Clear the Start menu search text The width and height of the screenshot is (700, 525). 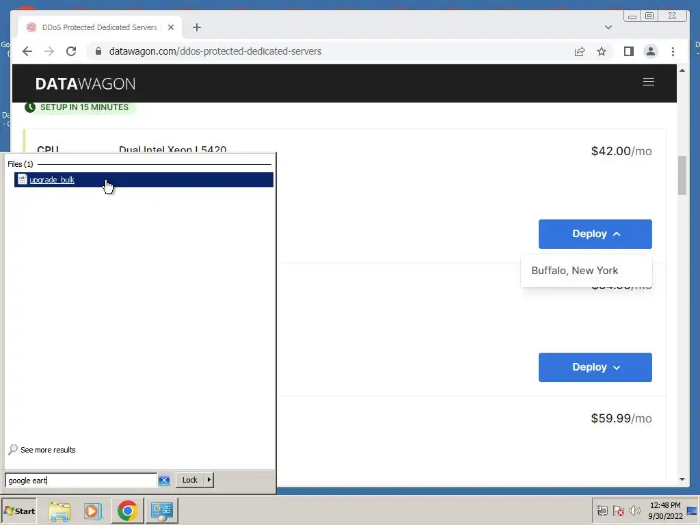[x=164, y=481]
